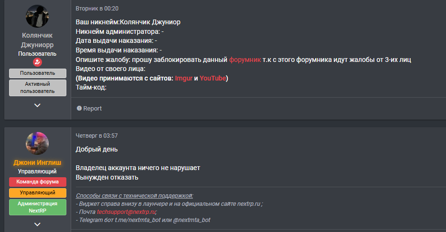This screenshot has width=446, height=232.
Task: Open the Колянчик Джуниорр username link
Action: coord(37,40)
